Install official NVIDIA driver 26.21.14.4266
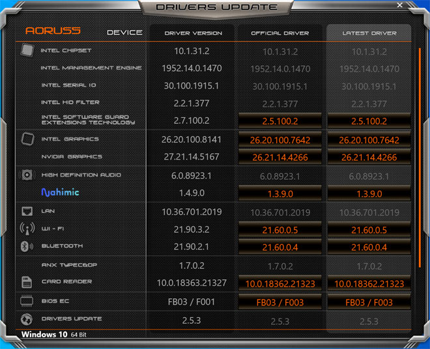Viewport: 430px width, 349px height. point(280,157)
